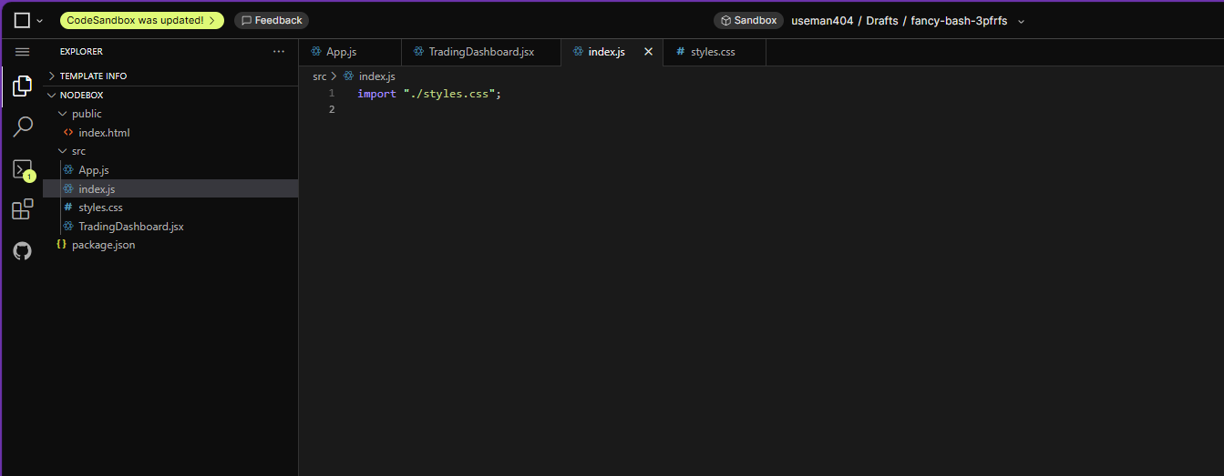Open the terminal tasks icon with badge

(x=22, y=169)
